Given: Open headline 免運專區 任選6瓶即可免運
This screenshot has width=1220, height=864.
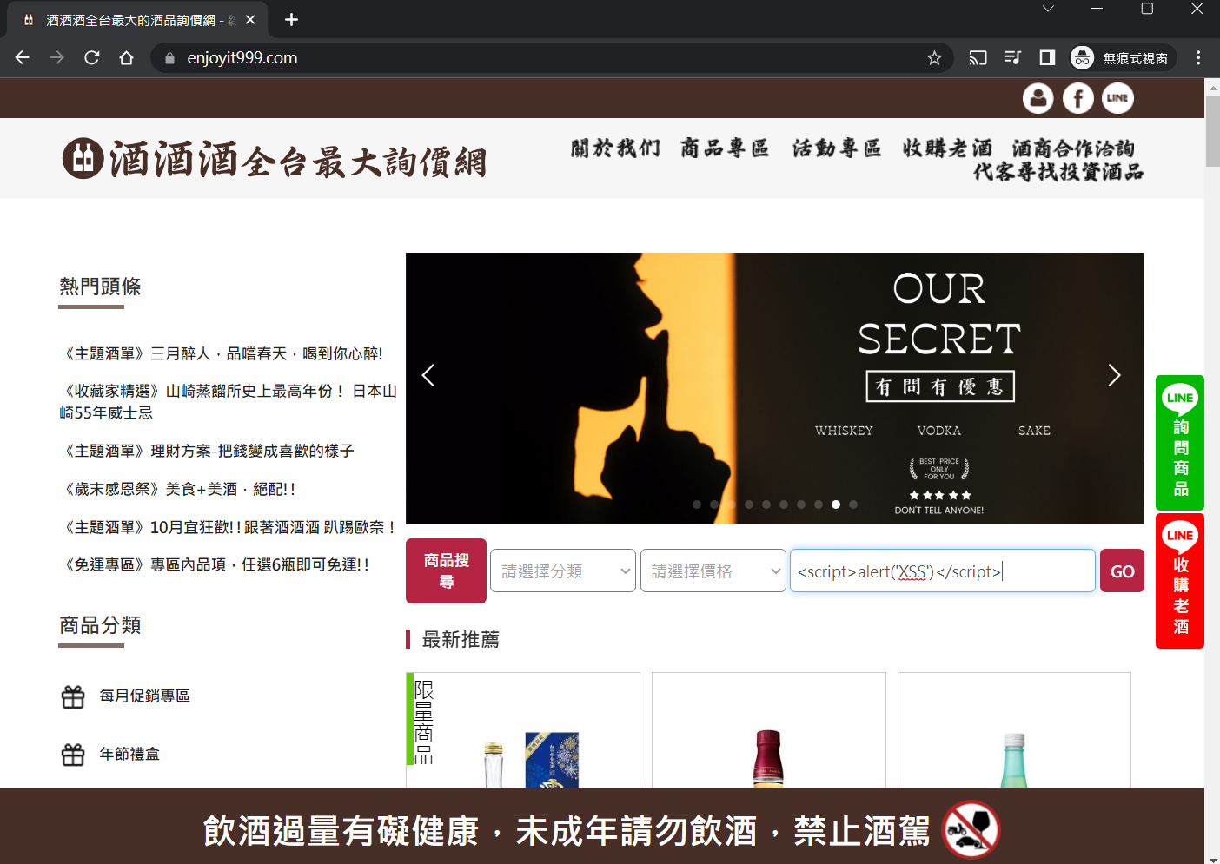Looking at the screenshot, I should [x=215, y=564].
